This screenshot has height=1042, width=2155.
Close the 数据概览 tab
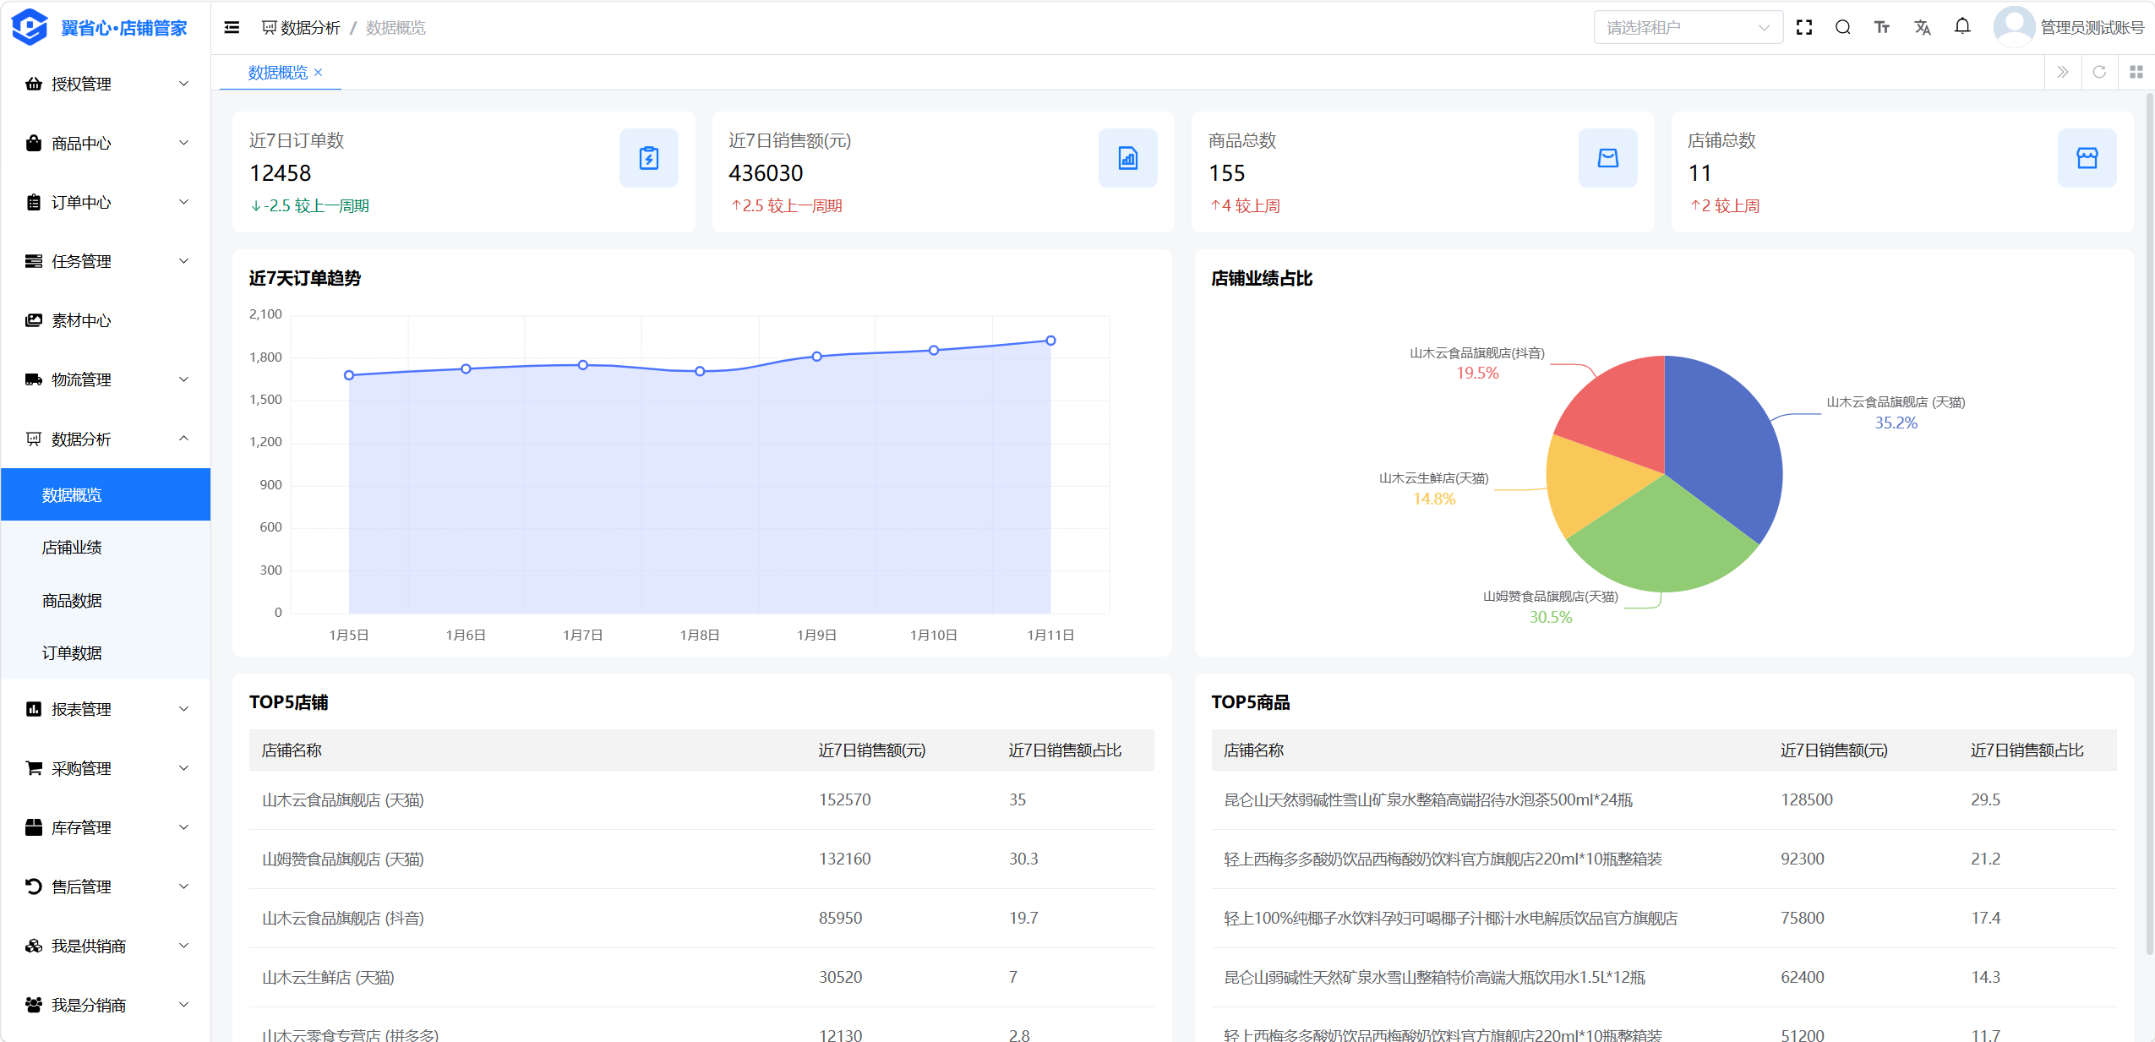[319, 73]
